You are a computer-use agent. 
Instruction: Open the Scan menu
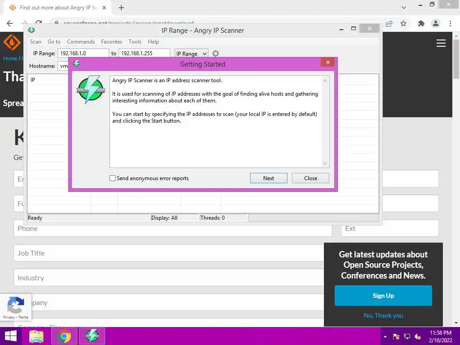click(x=35, y=42)
